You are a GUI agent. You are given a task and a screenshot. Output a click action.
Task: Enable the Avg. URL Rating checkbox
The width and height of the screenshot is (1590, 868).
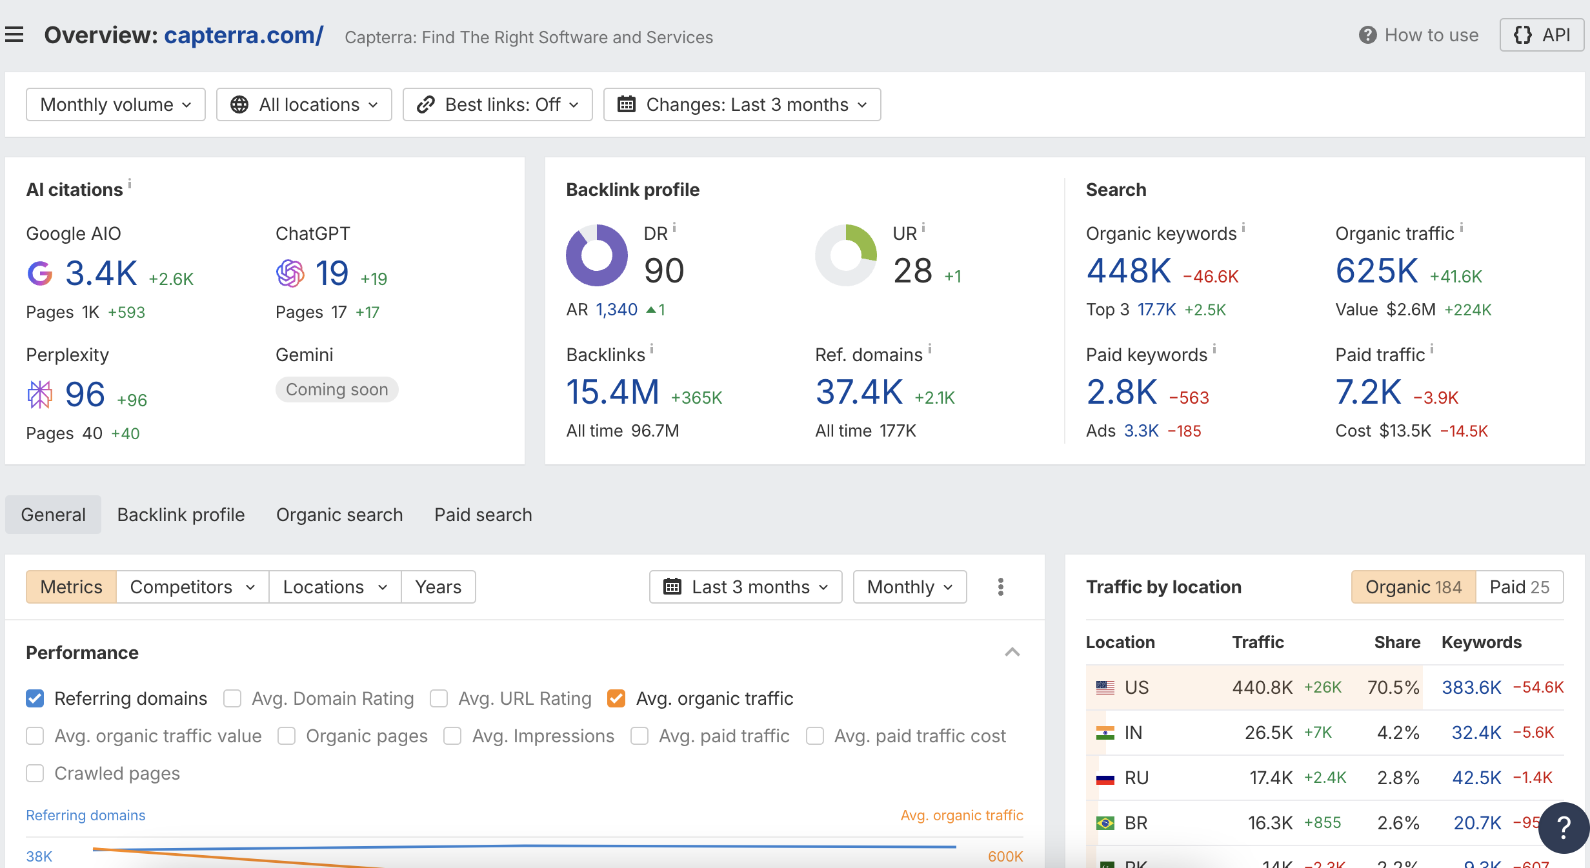439,698
